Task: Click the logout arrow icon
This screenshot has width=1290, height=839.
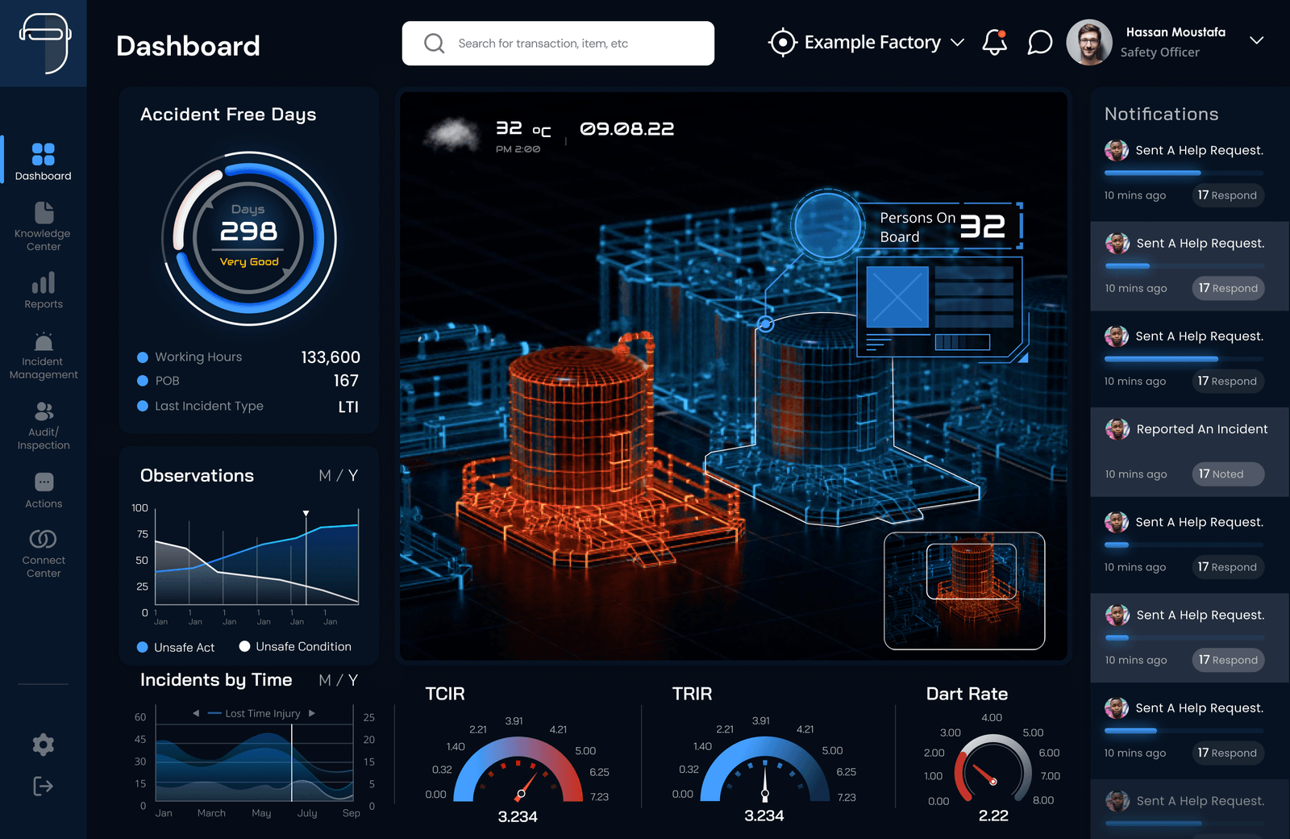Action: click(44, 786)
